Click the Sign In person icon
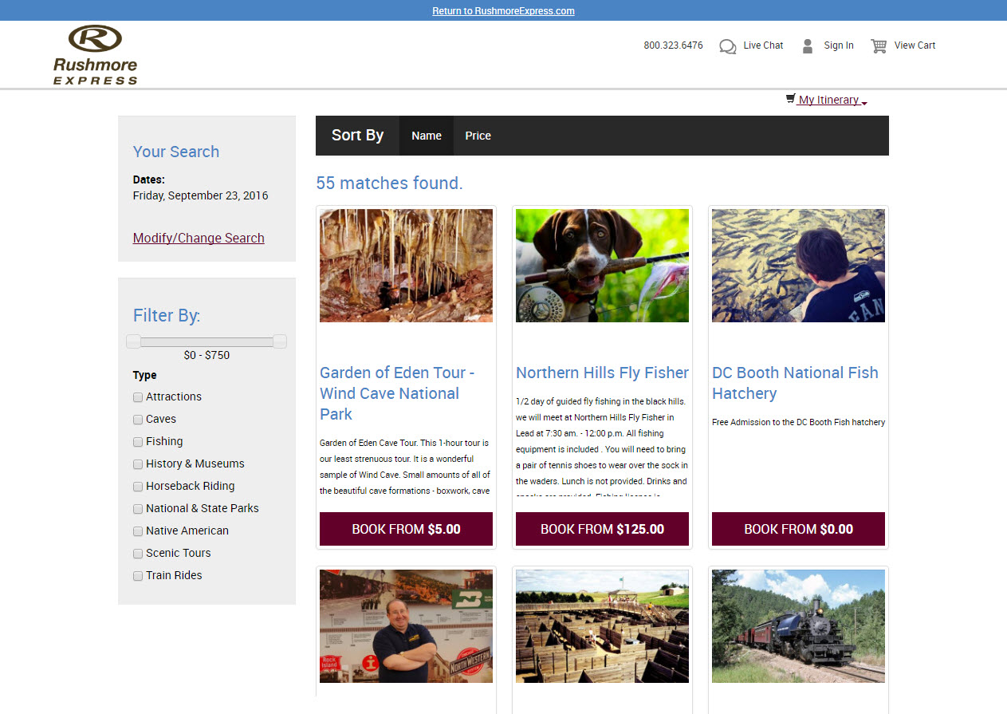This screenshot has width=1007, height=714. [x=808, y=45]
